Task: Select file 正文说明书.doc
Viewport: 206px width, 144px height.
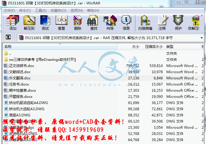Action: 103,66
